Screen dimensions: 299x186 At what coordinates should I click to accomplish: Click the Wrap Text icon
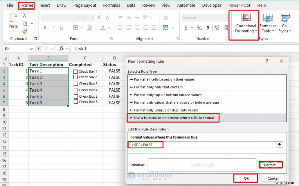tap(166, 18)
